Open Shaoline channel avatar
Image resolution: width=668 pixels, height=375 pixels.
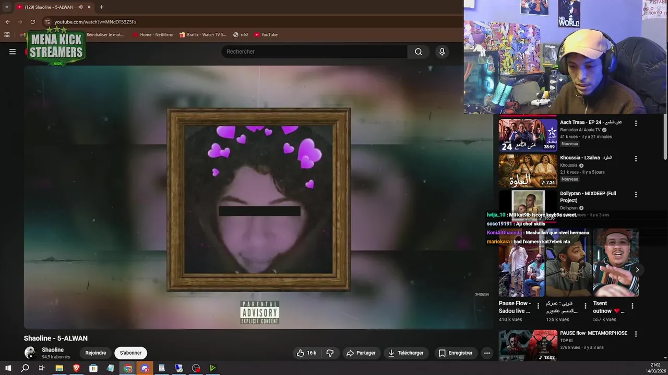30,353
